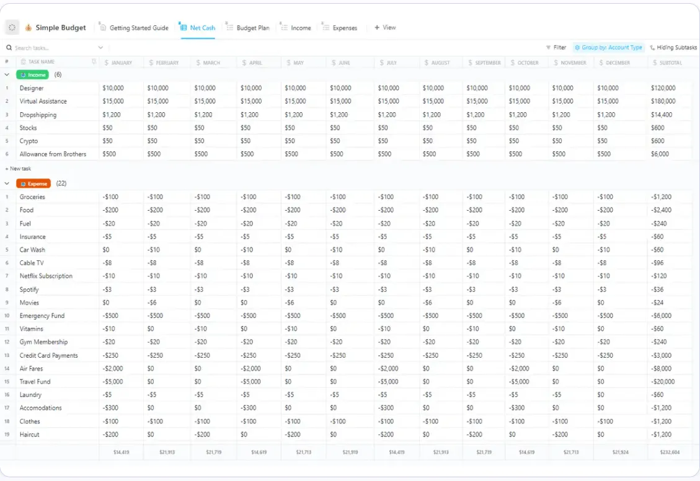
Task: Open the Movies task
Action: pos(29,302)
